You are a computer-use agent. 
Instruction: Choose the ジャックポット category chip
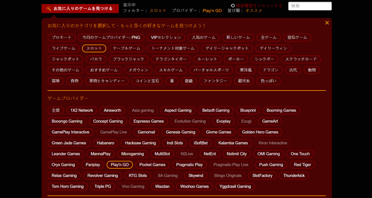[x=65, y=59]
